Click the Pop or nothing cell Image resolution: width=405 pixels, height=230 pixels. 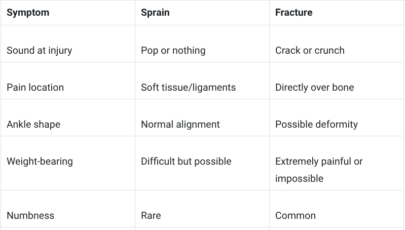click(x=173, y=50)
